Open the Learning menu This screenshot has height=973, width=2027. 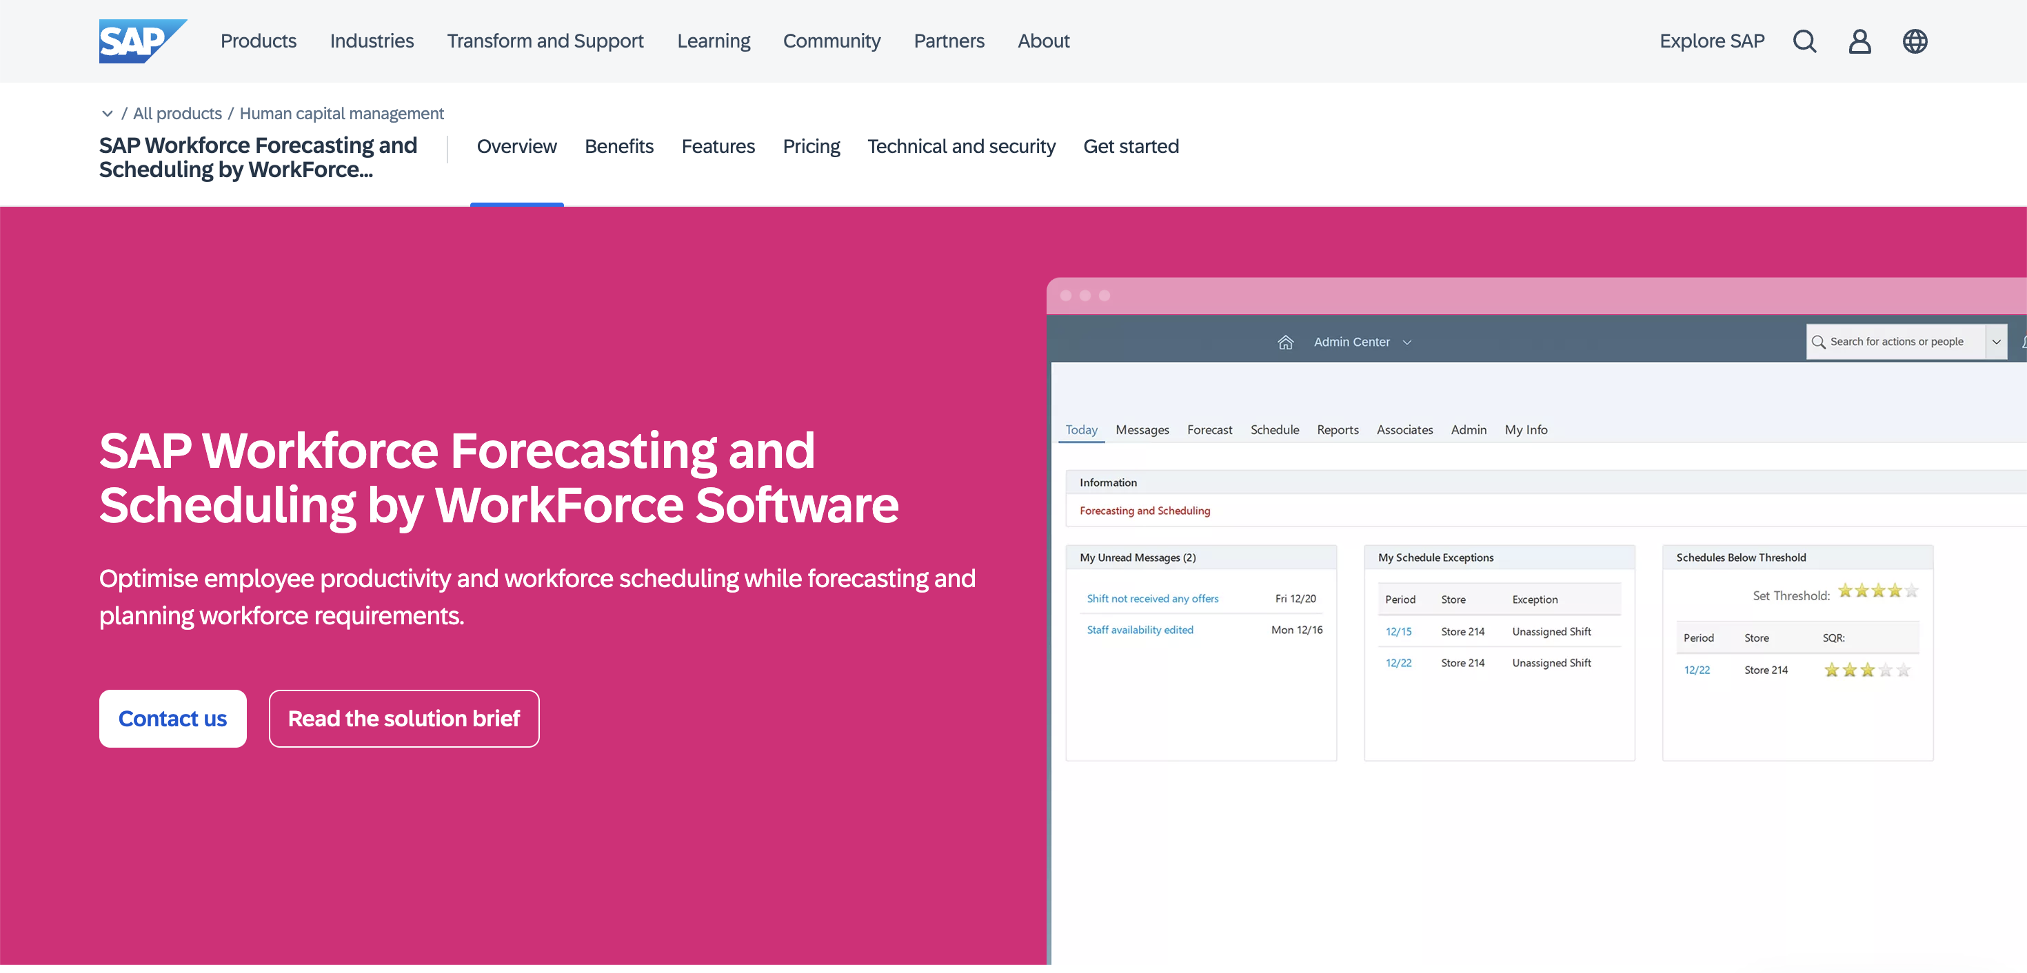pos(713,41)
